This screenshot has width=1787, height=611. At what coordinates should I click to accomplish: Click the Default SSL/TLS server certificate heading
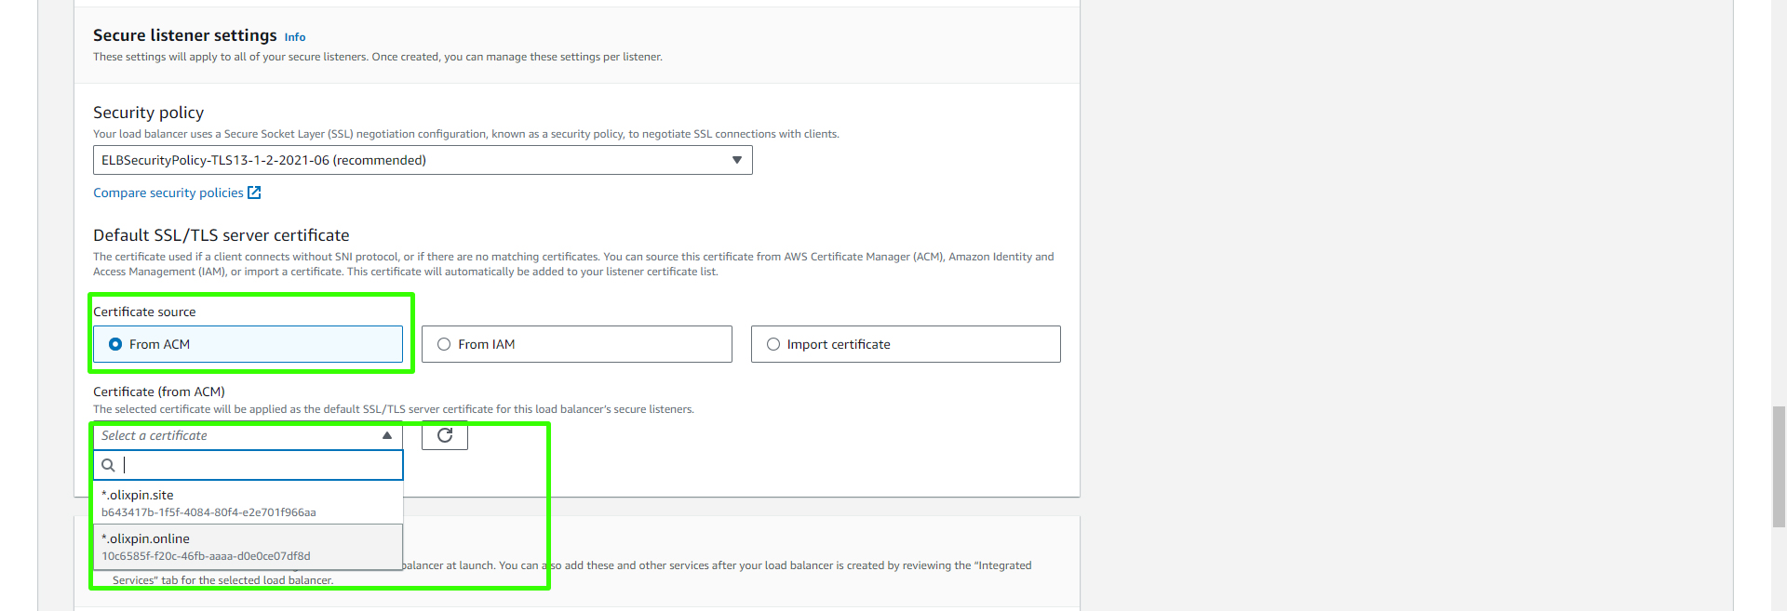point(222,235)
